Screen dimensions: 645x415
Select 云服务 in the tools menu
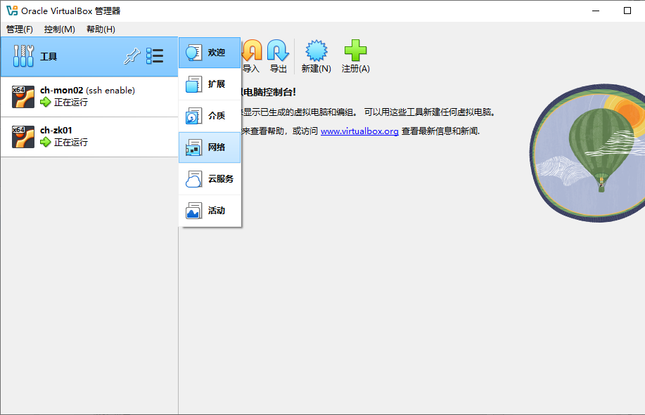point(210,179)
